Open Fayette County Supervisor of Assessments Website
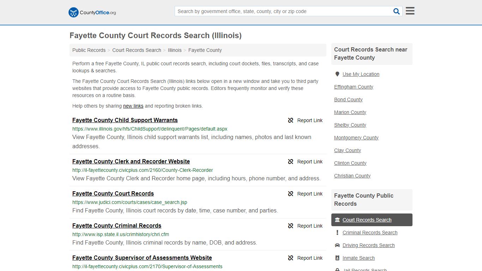This screenshot has width=482, height=271. point(142,258)
